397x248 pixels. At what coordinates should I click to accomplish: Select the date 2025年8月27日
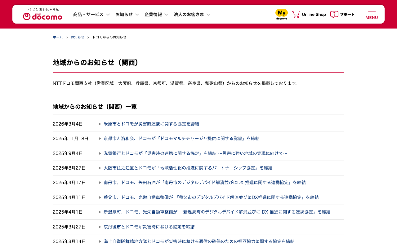69,168
